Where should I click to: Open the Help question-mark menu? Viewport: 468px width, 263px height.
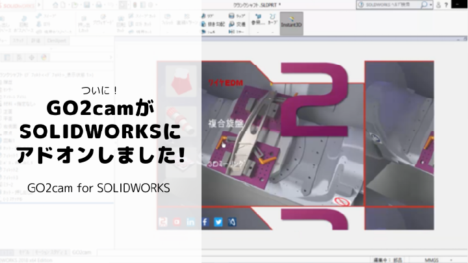pyautogui.click(x=446, y=5)
